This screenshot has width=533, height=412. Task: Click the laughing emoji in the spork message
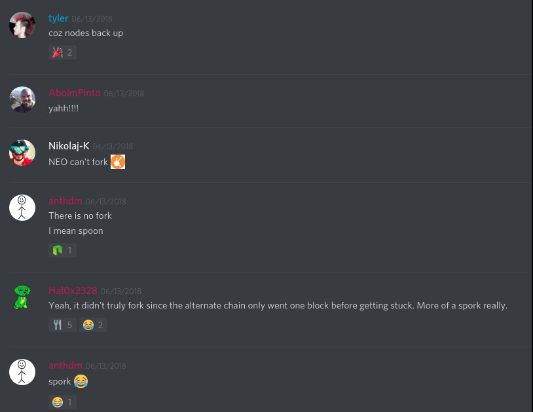(81, 381)
